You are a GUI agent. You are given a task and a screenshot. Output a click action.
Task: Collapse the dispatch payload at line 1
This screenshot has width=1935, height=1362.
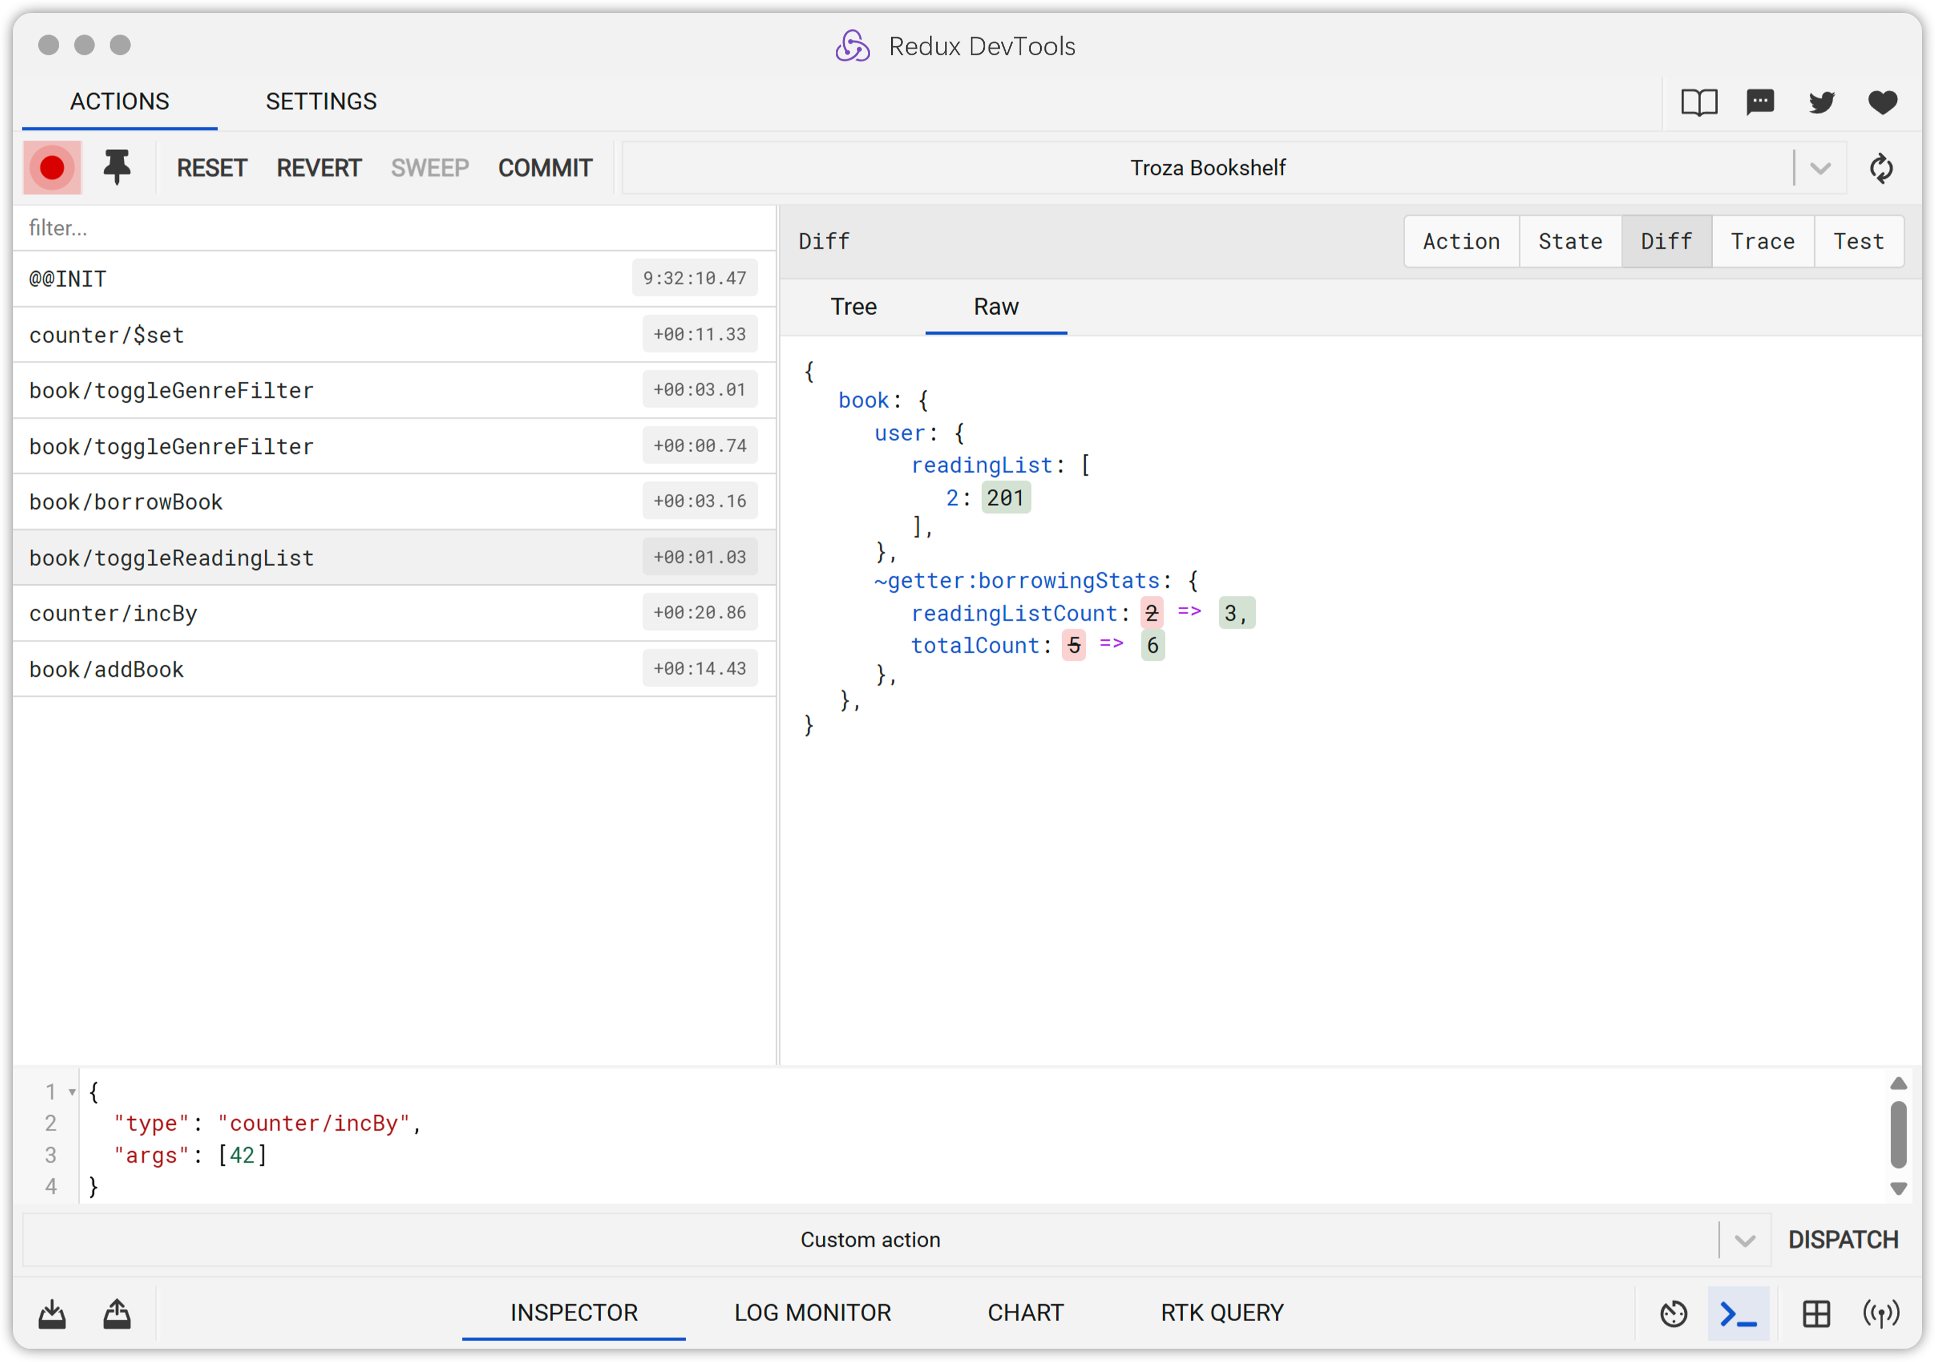click(x=72, y=1092)
